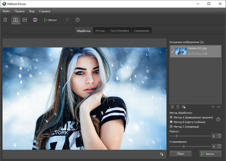This screenshot has height=161, width=226.
Task: Open method help icon beside processing methods
Action: pos(218,120)
